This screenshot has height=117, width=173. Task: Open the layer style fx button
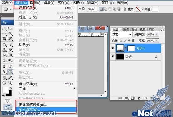(126, 98)
